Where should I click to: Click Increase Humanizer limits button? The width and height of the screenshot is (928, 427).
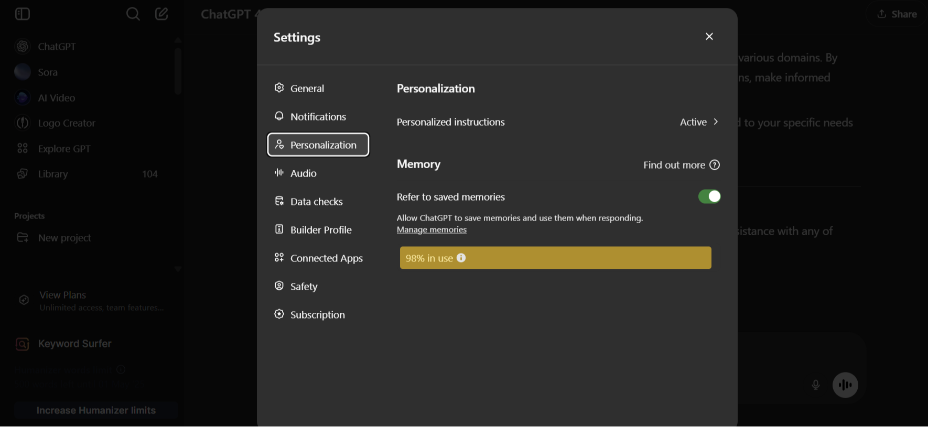click(x=96, y=410)
